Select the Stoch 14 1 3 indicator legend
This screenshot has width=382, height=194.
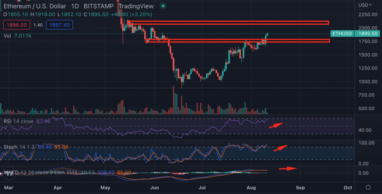click(x=36, y=147)
